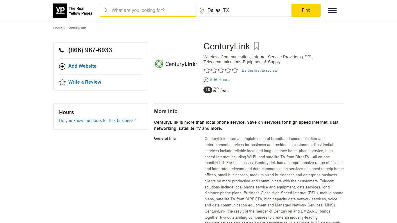This screenshot has height=223, width=397.
Task: Open the YP Real Yellow Pages logo
Action: click(x=73, y=10)
